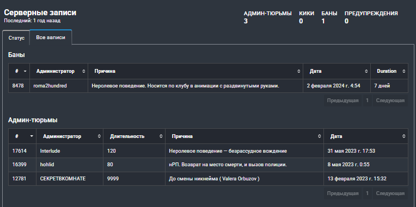Click administrator Interlude
The width and height of the screenshot is (416, 207).
coord(50,151)
